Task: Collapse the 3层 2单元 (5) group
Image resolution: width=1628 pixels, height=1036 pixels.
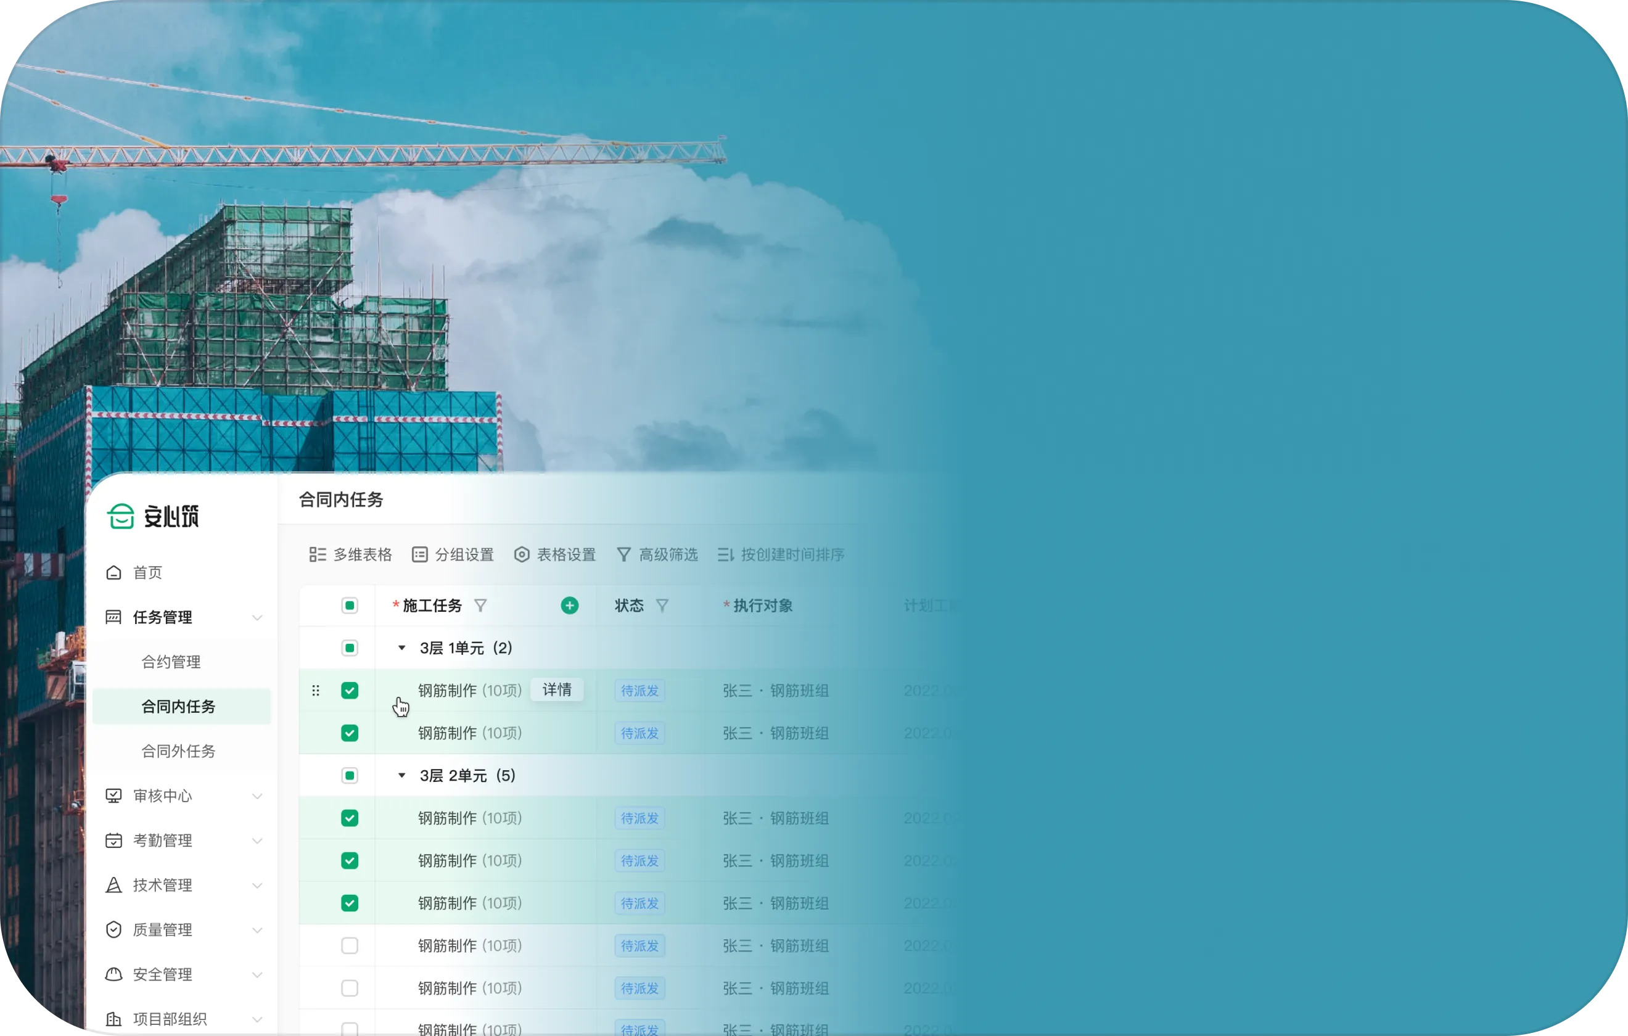Action: coord(401,776)
